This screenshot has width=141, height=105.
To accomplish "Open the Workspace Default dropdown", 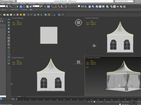I will [9, 1].
